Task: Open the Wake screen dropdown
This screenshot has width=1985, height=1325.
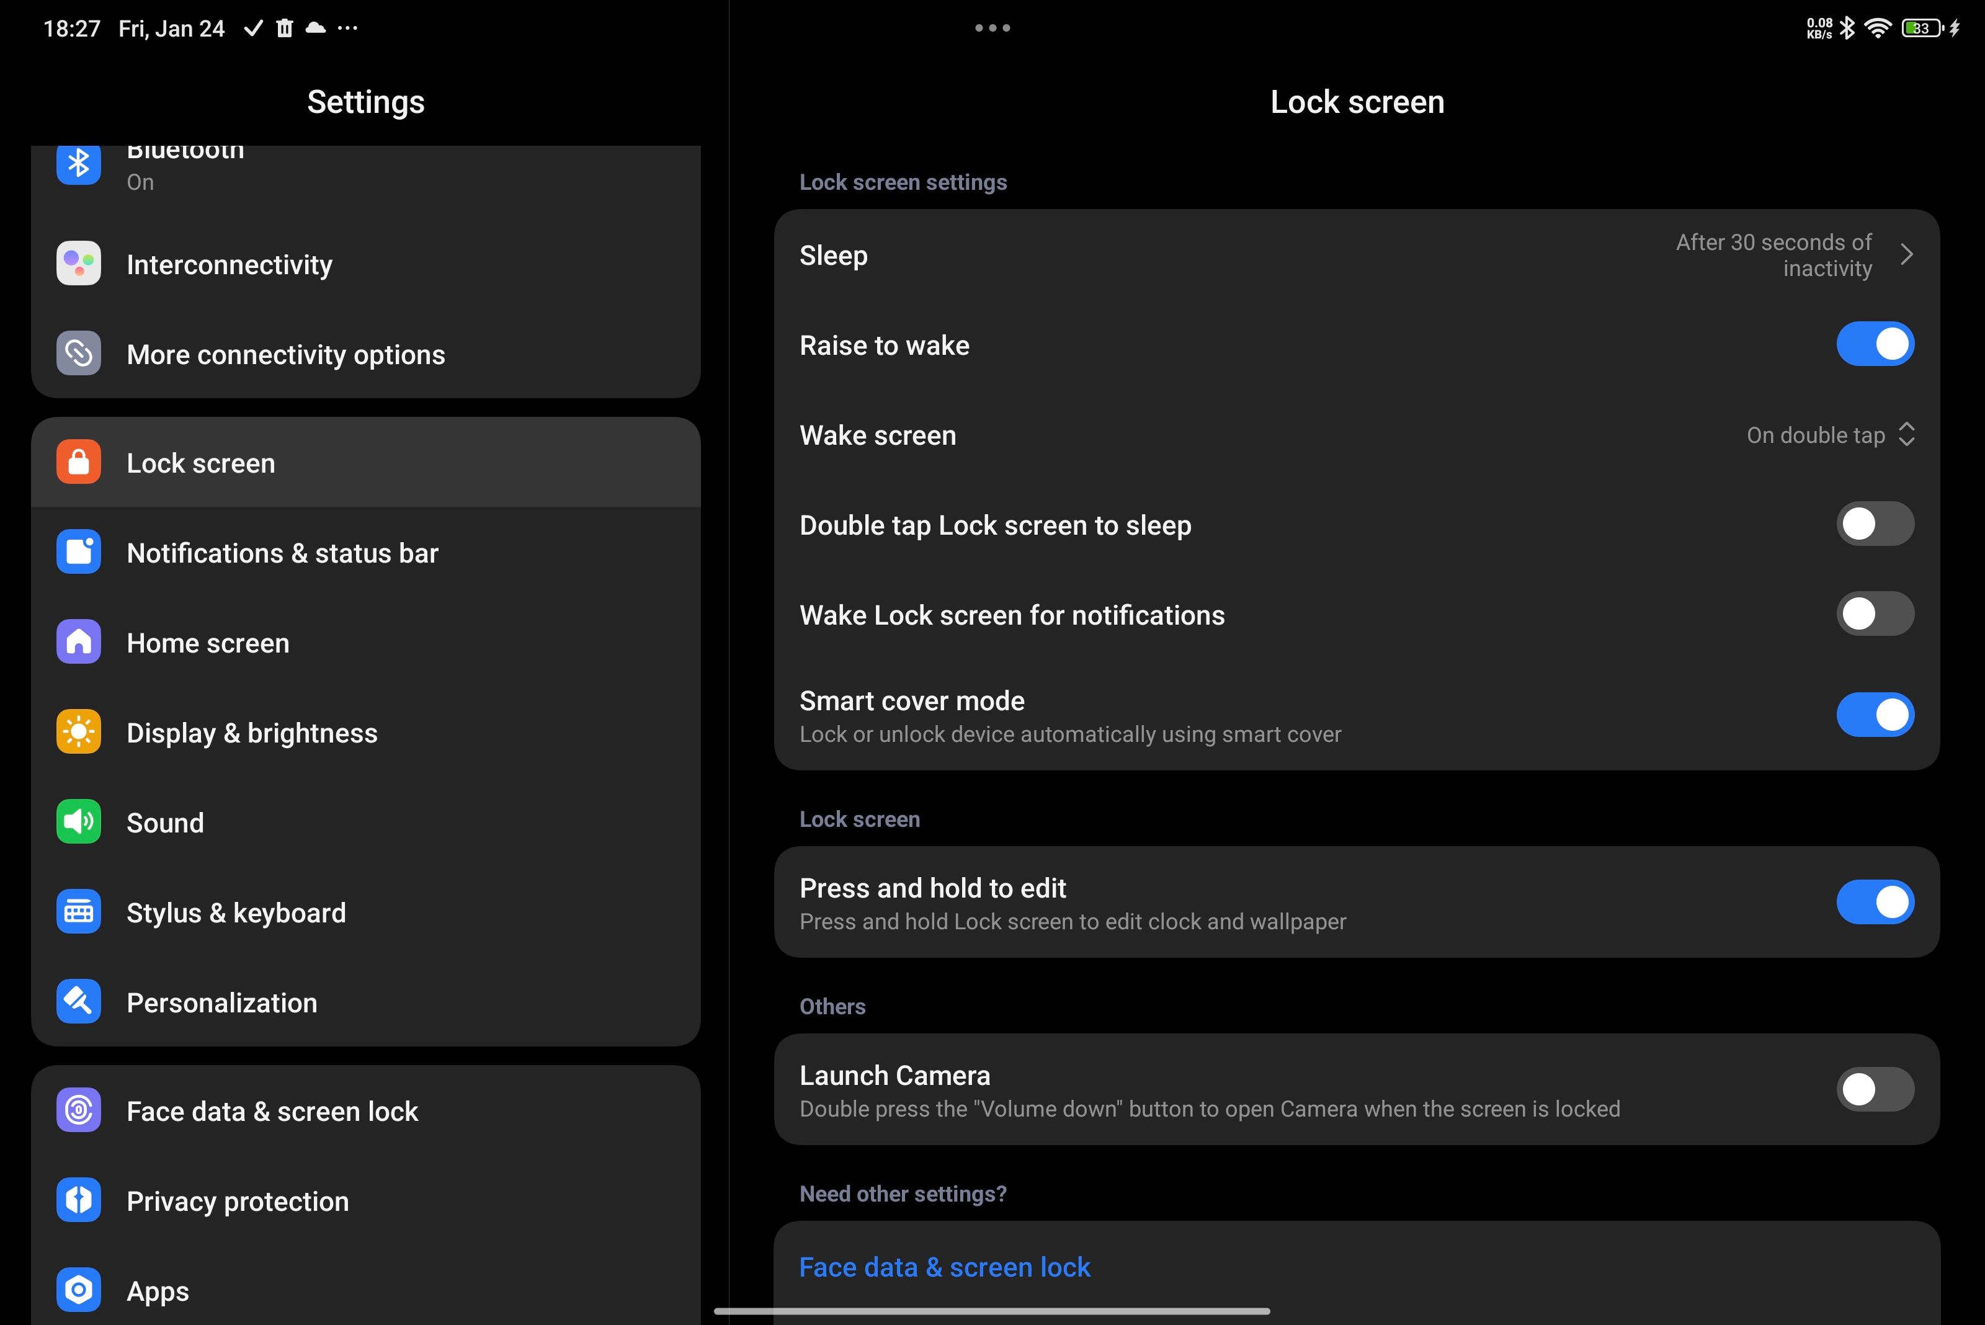Action: 1829,434
